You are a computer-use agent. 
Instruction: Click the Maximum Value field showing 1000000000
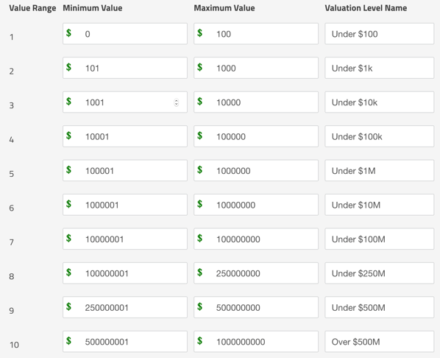pyautogui.click(x=256, y=342)
